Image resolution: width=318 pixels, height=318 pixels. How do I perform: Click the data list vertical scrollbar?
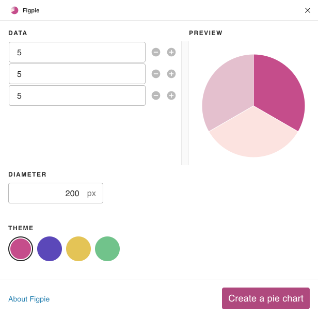185,103
